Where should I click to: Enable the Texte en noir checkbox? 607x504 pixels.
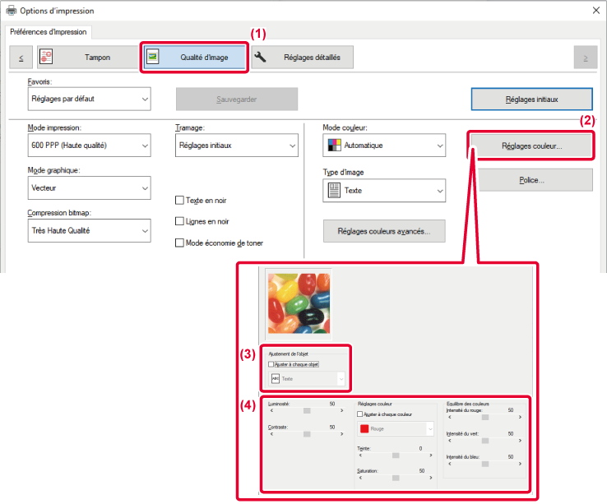pos(180,200)
